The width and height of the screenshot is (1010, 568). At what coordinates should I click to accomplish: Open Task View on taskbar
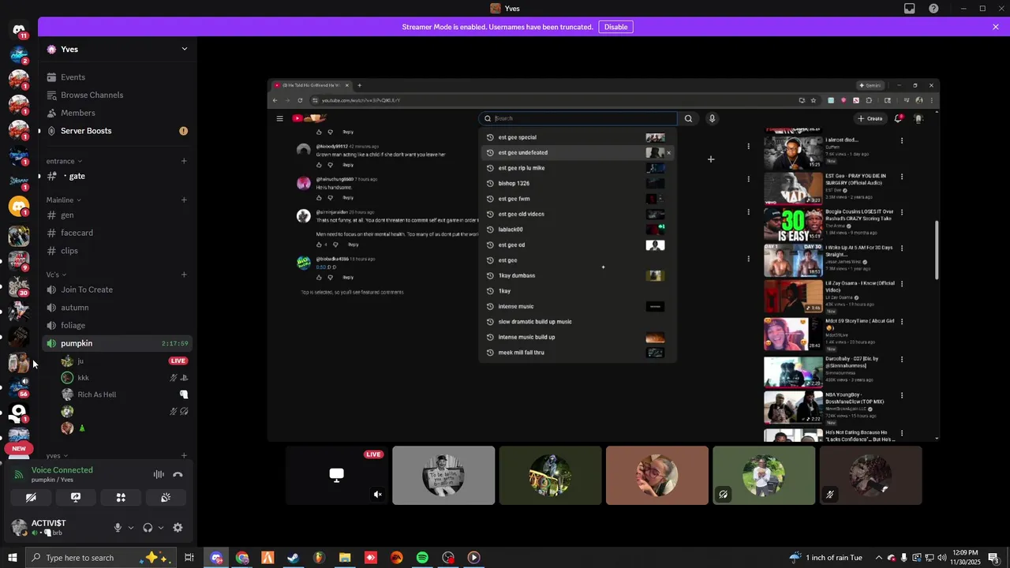click(x=189, y=558)
